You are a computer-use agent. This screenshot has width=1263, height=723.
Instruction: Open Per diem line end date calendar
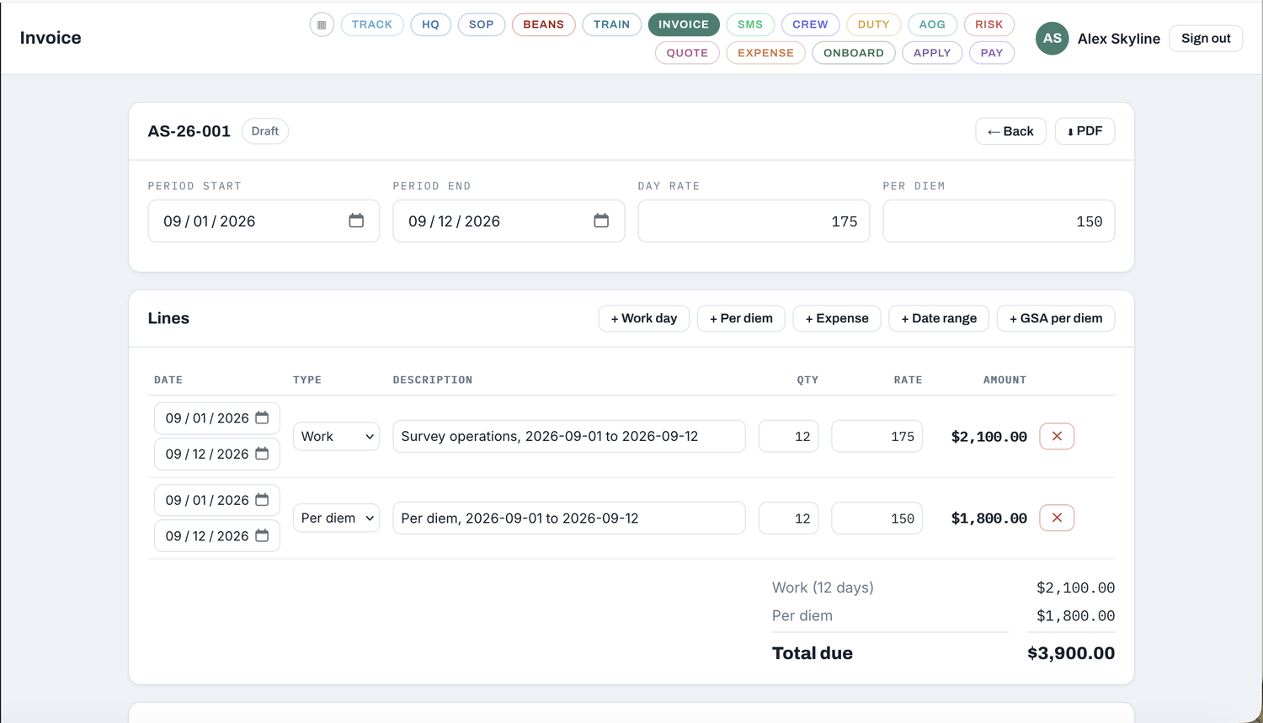click(x=262, y=535)
